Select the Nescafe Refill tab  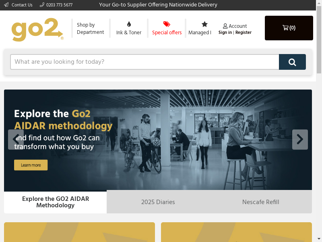pyautogui.click(x=260, y=202)
